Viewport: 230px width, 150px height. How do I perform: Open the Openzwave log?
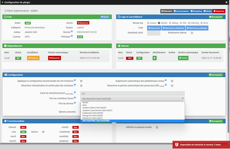coord(154,28)
